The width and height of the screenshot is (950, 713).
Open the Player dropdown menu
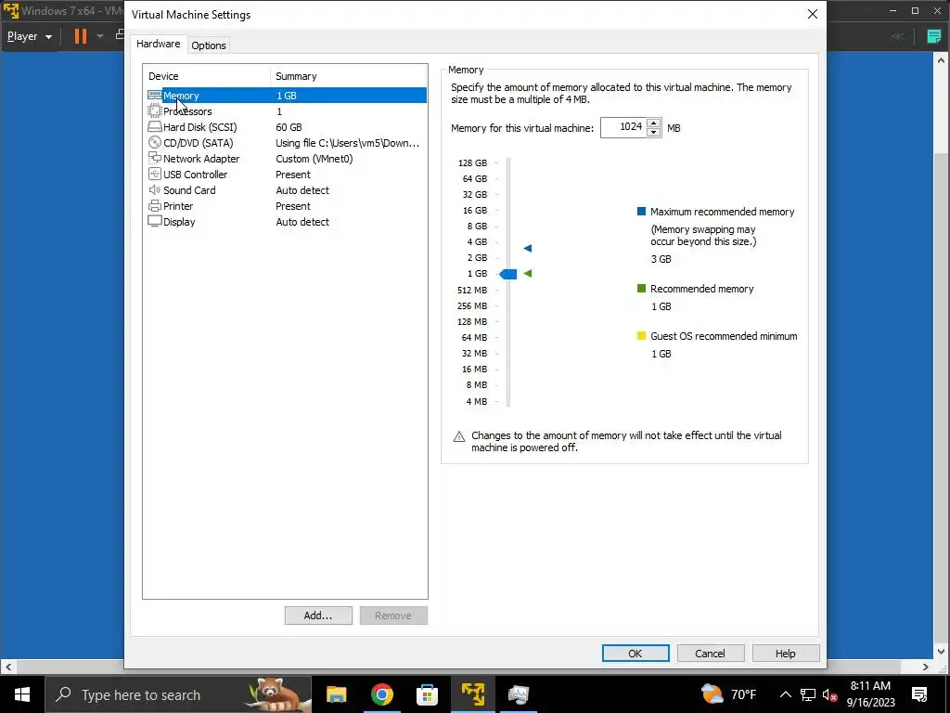[x=30, y=36]
